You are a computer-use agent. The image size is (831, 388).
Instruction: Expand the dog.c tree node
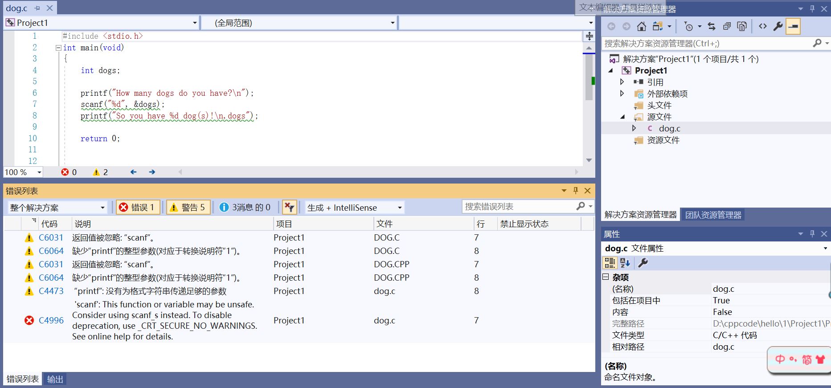634,128
